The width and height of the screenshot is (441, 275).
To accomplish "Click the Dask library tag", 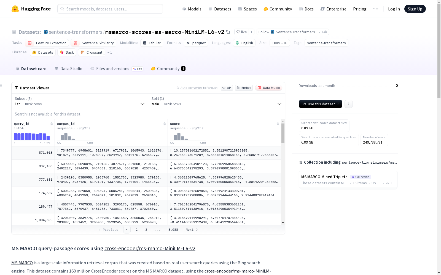I will click(67, 52).
